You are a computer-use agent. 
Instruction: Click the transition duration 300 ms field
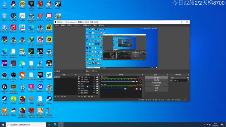point(180,80)
